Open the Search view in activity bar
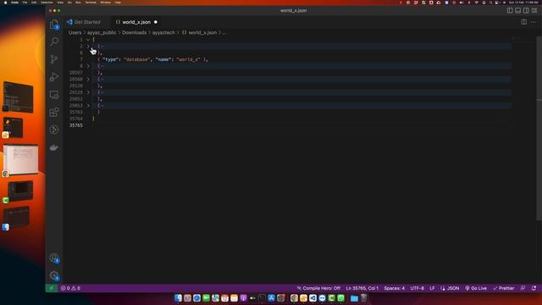 pyautogui.click(x=54, y=42)
